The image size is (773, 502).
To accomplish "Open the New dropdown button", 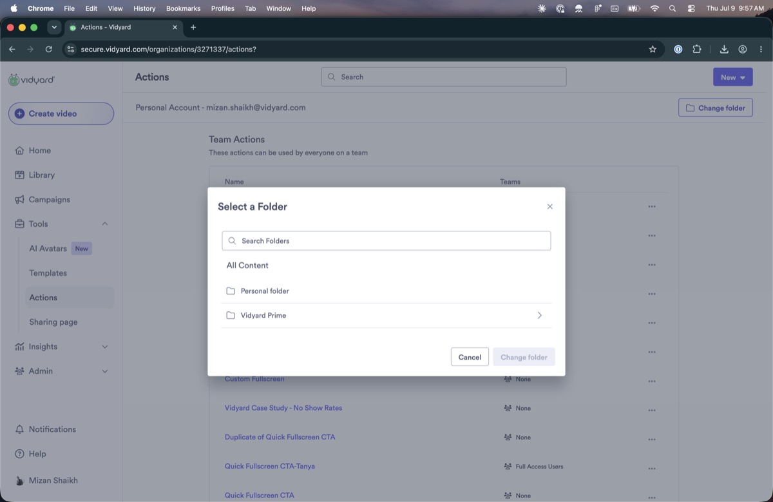I will [x=733, y=77].
